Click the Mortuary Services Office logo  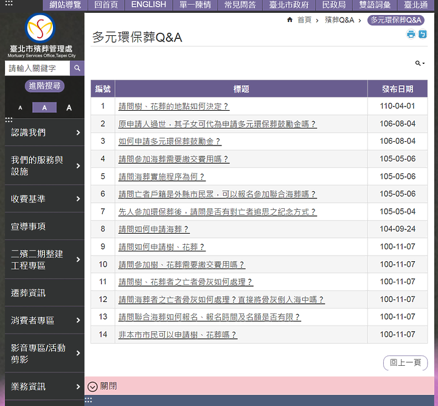(41, 35)
